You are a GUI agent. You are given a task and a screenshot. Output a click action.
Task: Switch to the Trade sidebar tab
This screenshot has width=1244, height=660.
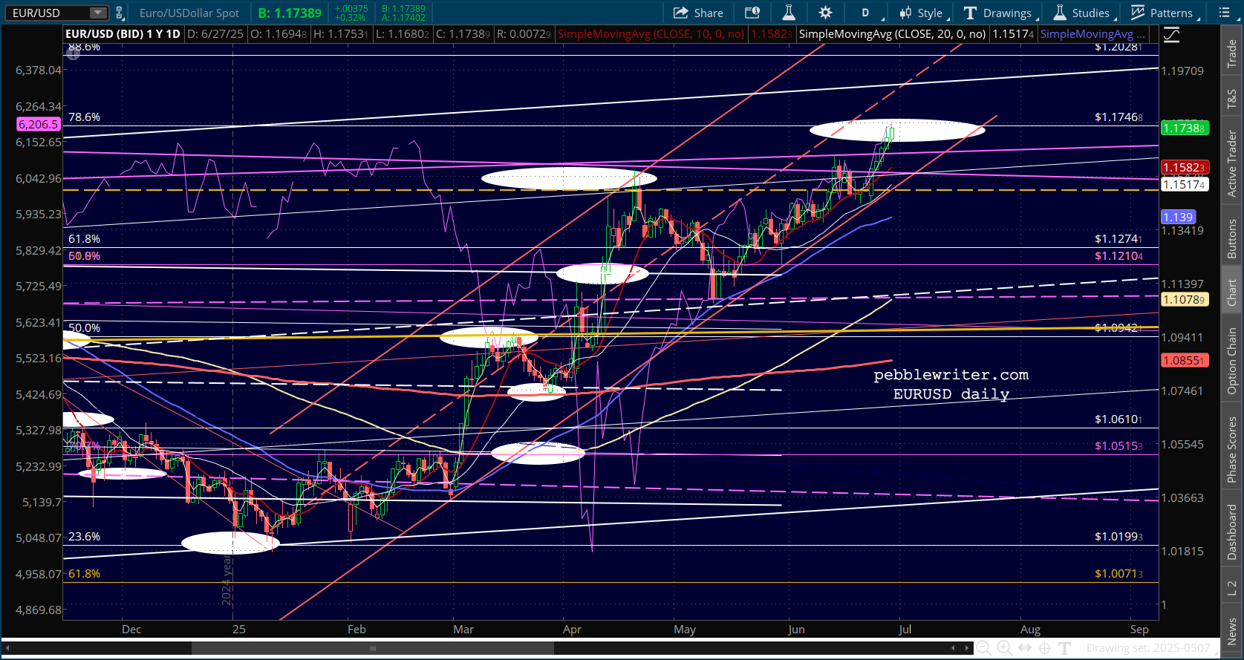pyautogui.click(x=1232, y=53)
